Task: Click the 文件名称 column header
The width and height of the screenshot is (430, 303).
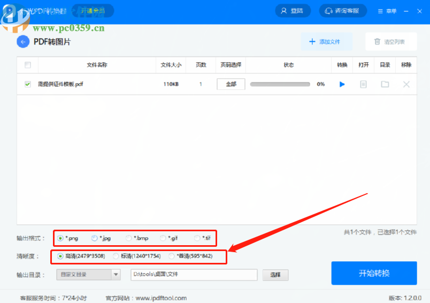Action: (x=97, y=65)
